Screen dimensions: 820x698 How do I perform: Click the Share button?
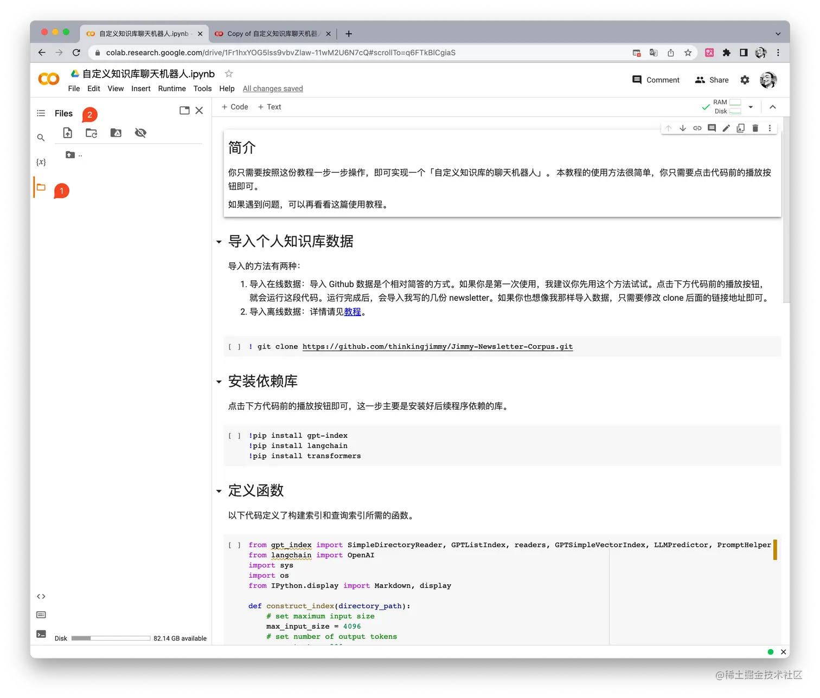click(x=712, y=80)
